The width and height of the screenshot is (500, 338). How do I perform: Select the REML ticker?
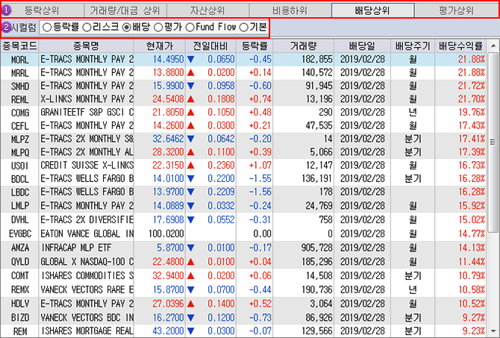(19, 99)
